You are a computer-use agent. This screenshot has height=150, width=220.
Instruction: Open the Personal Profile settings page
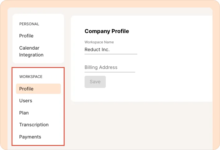26,36
